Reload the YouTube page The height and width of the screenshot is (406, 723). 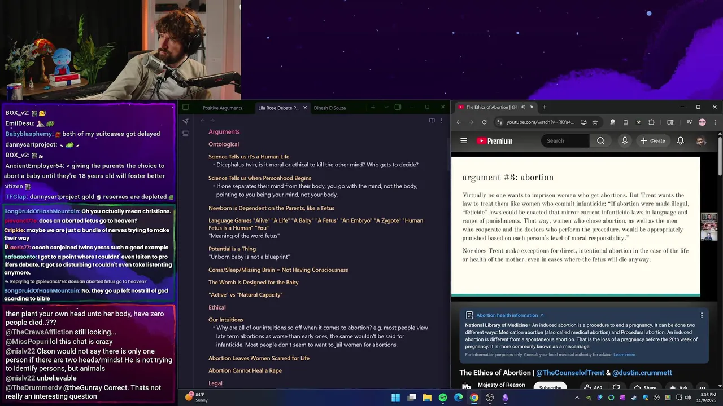(x=484, y=122)
